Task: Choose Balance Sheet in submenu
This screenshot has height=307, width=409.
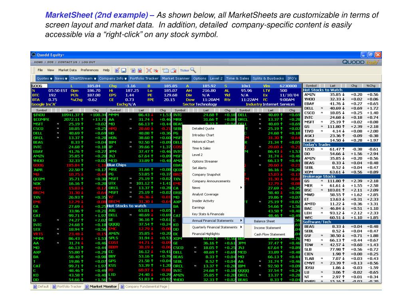Action: coord(269,221)
